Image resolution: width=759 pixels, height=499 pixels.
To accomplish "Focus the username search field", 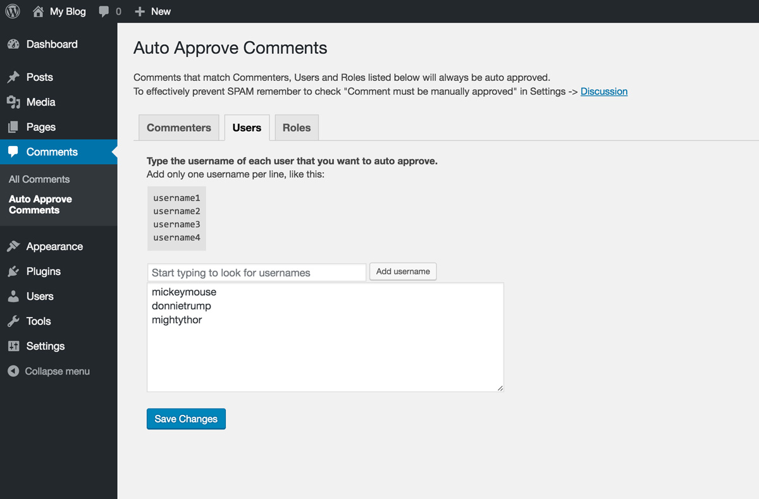I will pyautogui.click(x=257, y=273).
